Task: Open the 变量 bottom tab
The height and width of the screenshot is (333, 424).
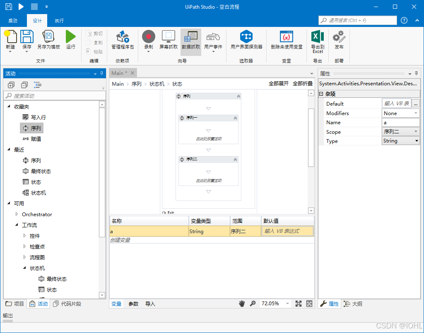Action: pos(116,304)
